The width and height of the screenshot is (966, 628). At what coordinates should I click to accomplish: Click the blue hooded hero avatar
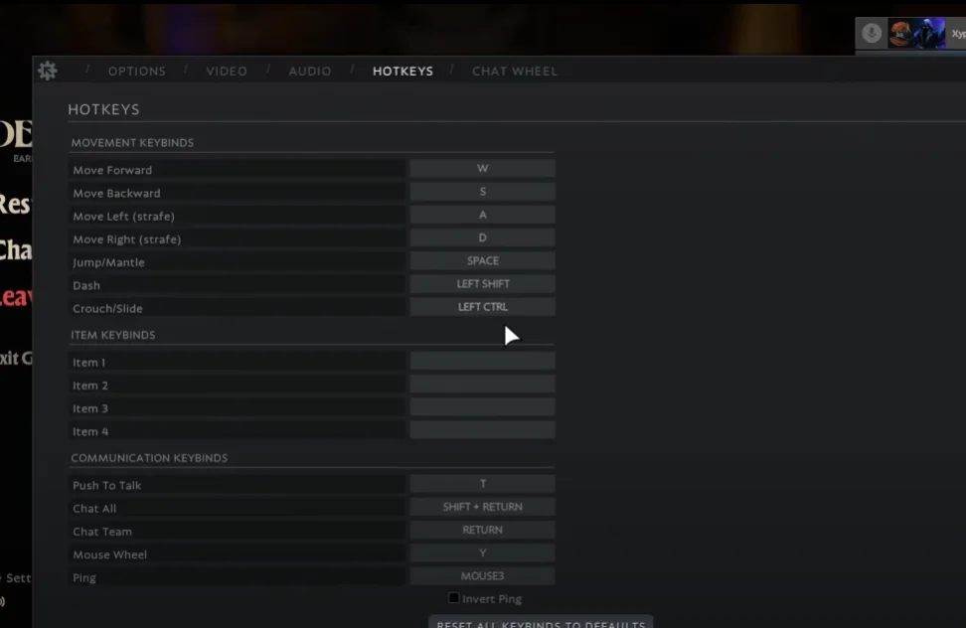pos(929,33)
